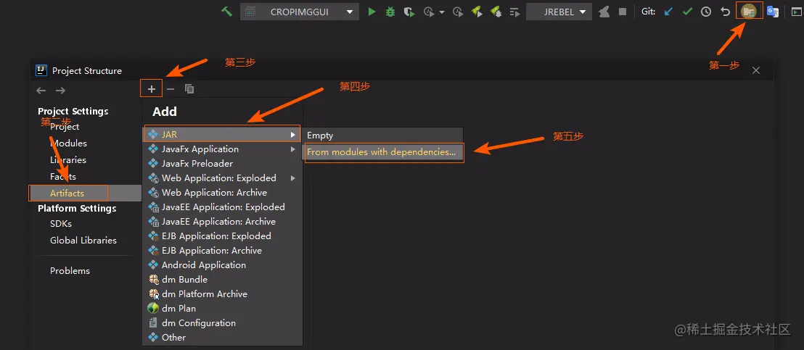Close the Project Structure dialog
The image size is (804, 350).
coord(756,70)
